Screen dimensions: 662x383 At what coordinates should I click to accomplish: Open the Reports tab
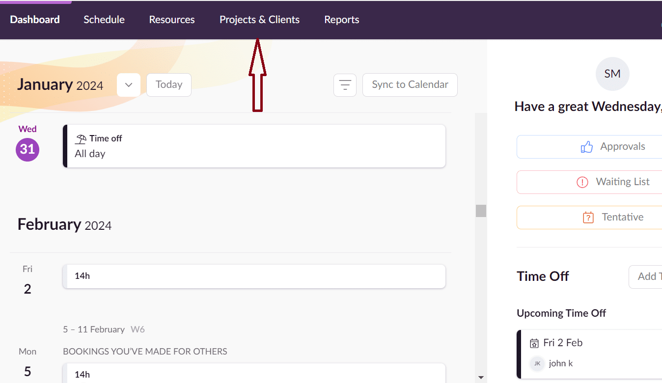click(x=342, y=20)
